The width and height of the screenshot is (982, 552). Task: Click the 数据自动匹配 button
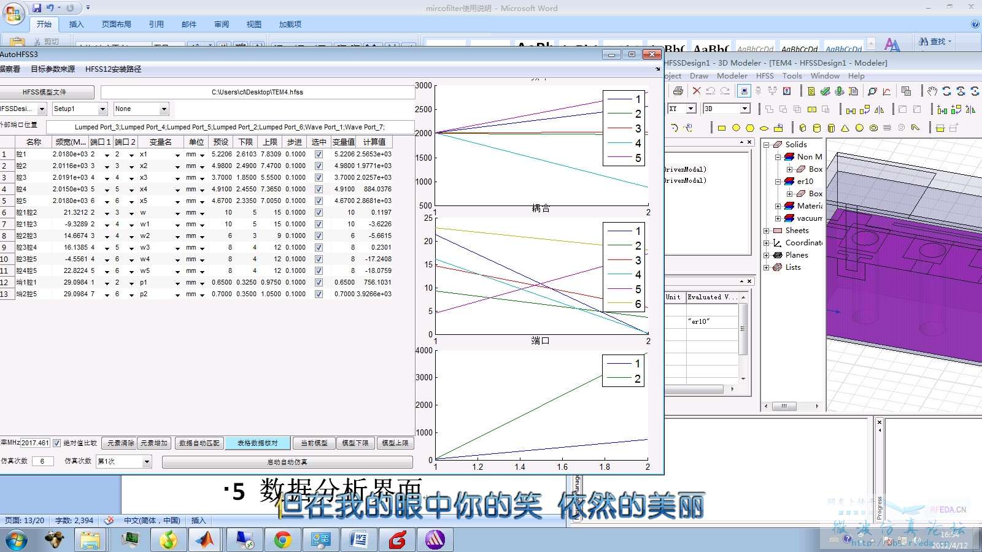[199, 443]
